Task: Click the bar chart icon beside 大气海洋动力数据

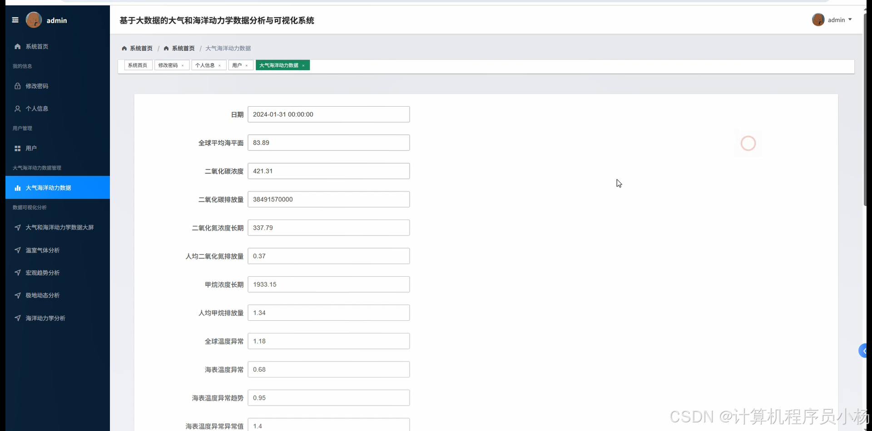Action: coord(17,188)
